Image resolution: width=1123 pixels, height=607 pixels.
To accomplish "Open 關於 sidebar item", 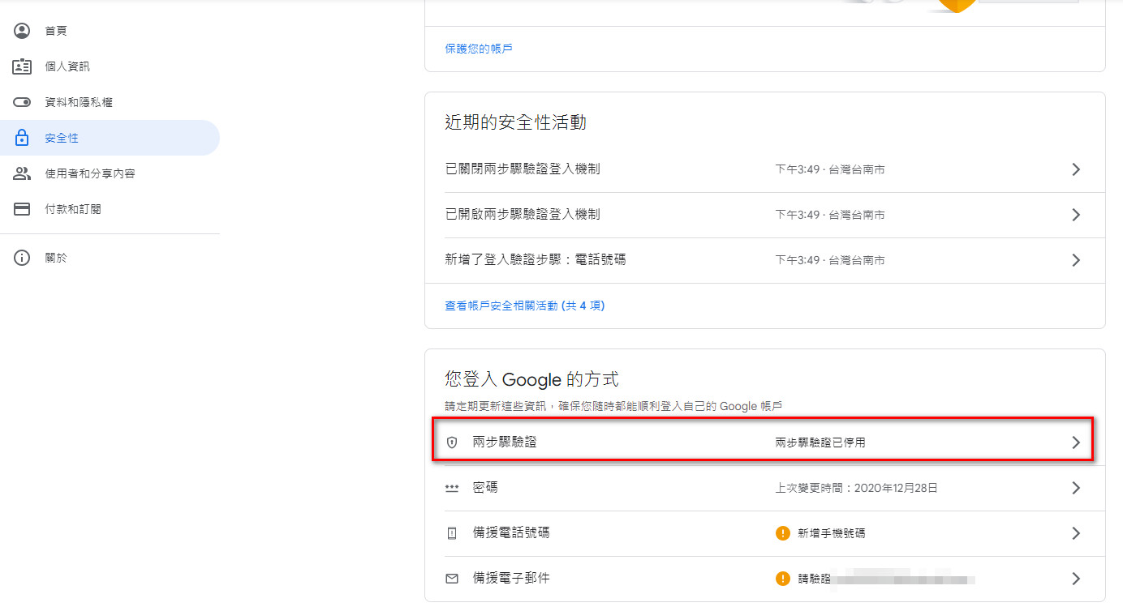I will [x=110, y=258].
